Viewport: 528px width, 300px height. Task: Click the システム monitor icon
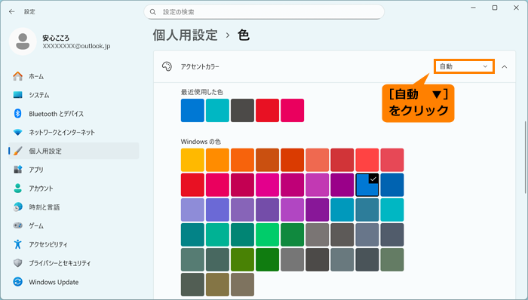pyautogui.click(x=18, y=95)
